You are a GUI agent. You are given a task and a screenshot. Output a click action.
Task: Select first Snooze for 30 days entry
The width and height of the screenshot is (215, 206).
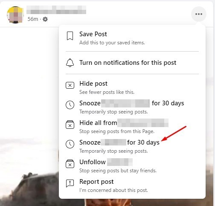[x=132, y=107]
